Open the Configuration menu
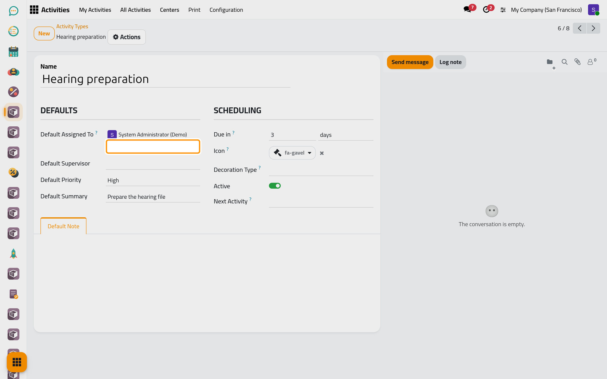Image resolution: width=607 pixels, height=379 pixels. 226,10
